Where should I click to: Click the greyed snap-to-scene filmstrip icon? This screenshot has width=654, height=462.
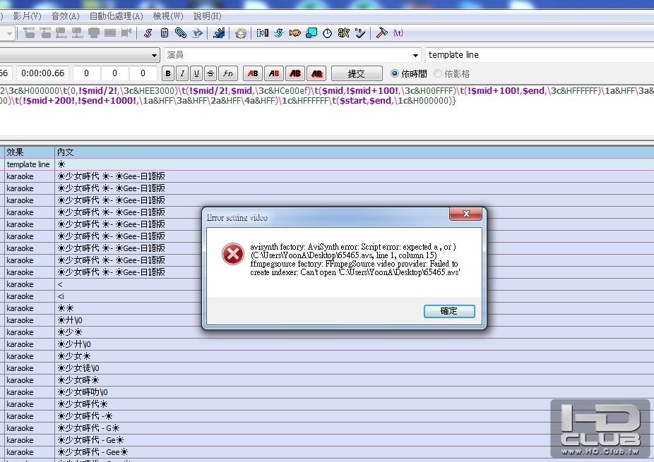[x=110, y=33]
